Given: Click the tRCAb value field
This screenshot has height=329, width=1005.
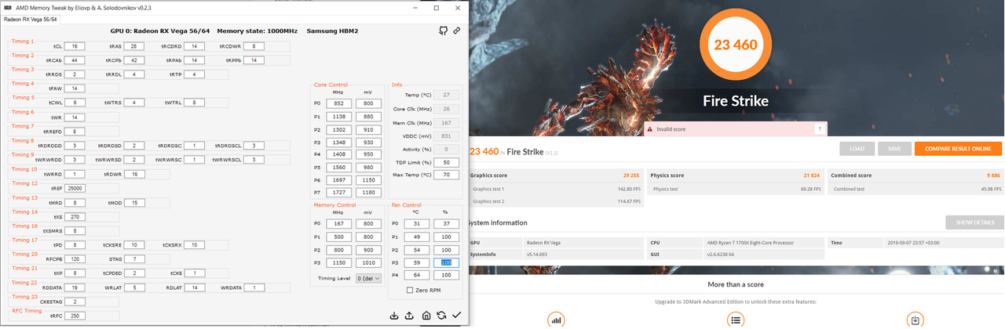Looking at the screenshot, I should click(x=75, y=60).
